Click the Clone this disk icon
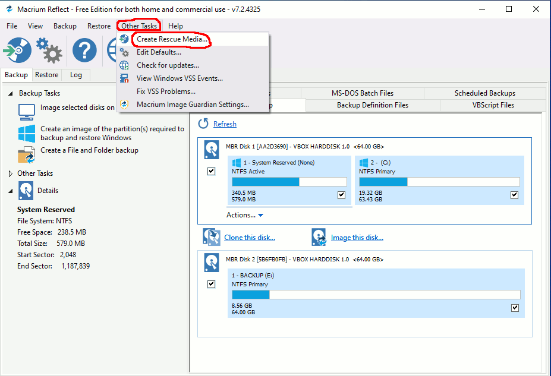The image size is (551, 376). (x=212, y=237)
